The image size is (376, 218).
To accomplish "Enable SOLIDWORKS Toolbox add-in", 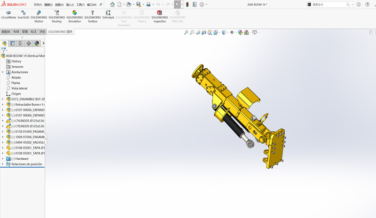I will tap(93, 16).
